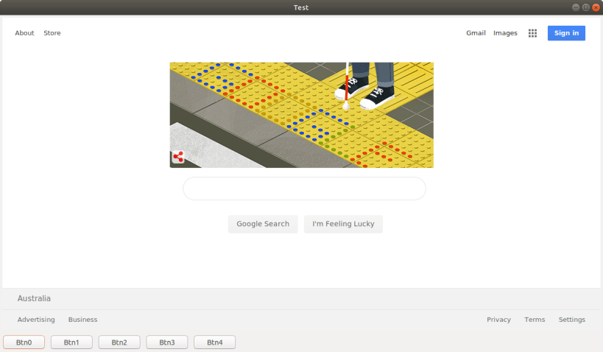Screen dimensions: 603x352
Task: Maximize the Test window
Action: tap(585, 7)
